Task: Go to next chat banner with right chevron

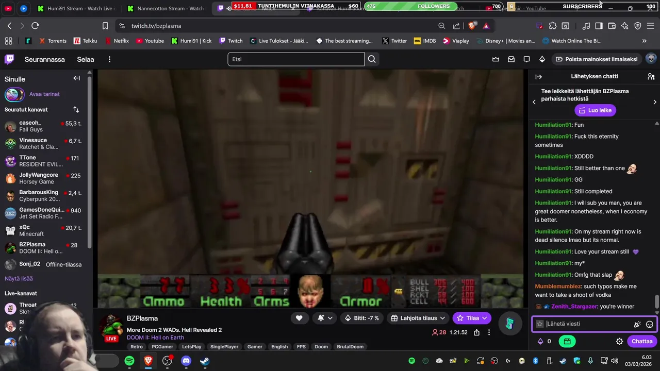Action: pos(655,102)
